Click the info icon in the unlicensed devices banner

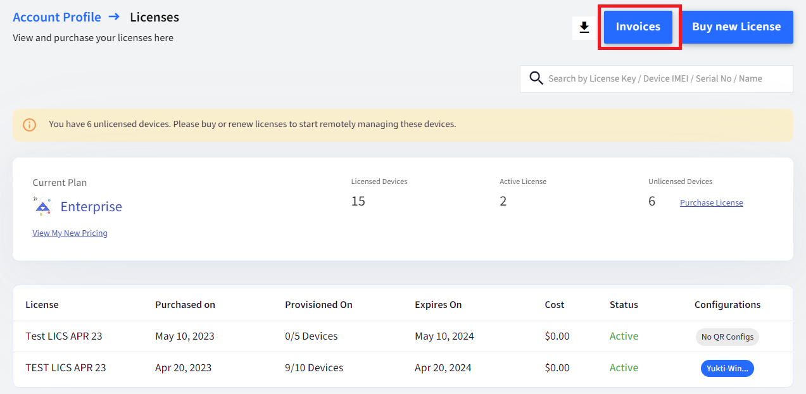[x=30, y=125]
